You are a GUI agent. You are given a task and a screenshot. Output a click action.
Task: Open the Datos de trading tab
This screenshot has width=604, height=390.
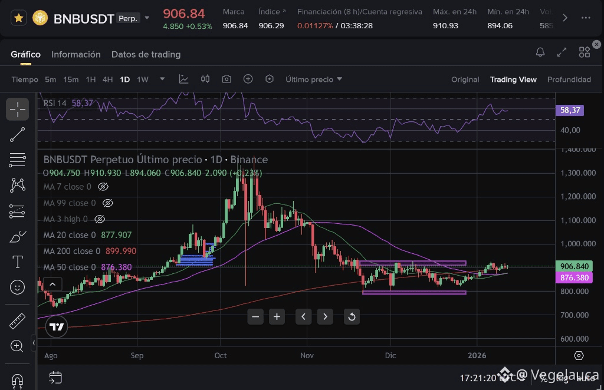coord(146,54)
